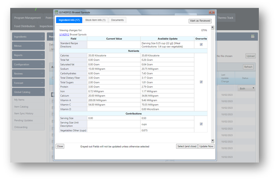Screen dimensions: 275x185
Task: Open the LI142912 item link
Action: point(64,34)
